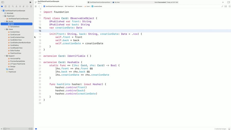Open the related items grid menu
231x130 pixels.
(36, 6)
